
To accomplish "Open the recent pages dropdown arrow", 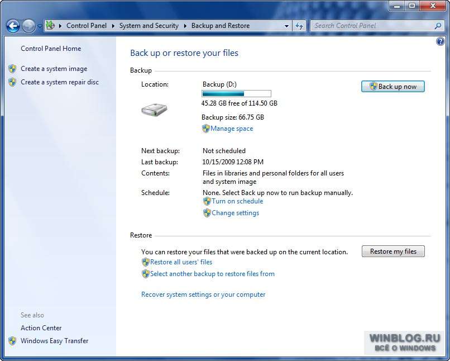I will pos(40,26).
